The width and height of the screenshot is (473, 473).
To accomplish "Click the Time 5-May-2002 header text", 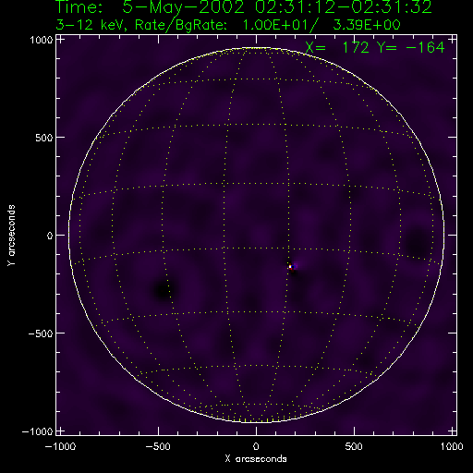I will [244, 6].
